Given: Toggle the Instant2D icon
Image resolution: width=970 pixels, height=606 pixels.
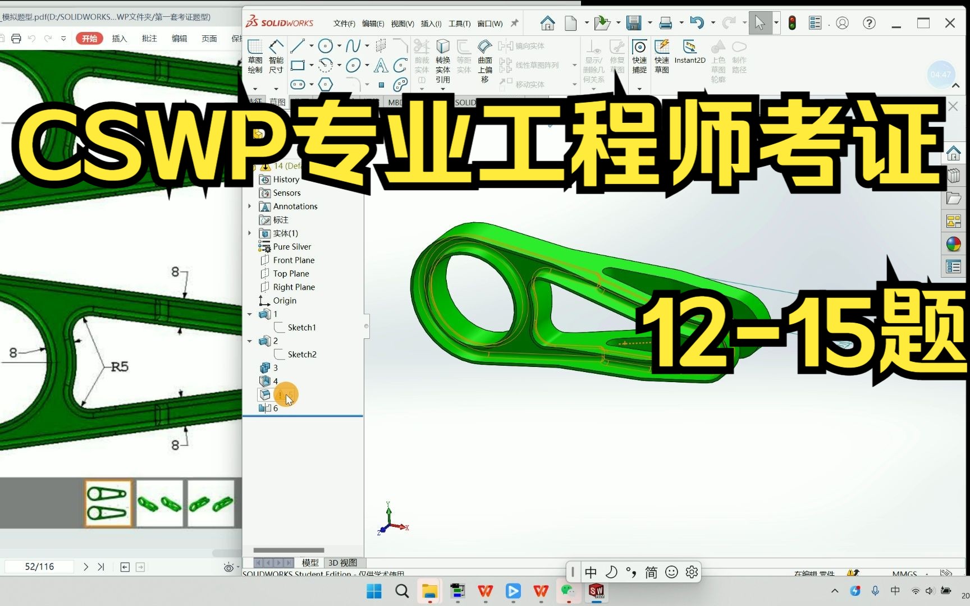Looking at the screenshot, I should click(x=689, y=47).
